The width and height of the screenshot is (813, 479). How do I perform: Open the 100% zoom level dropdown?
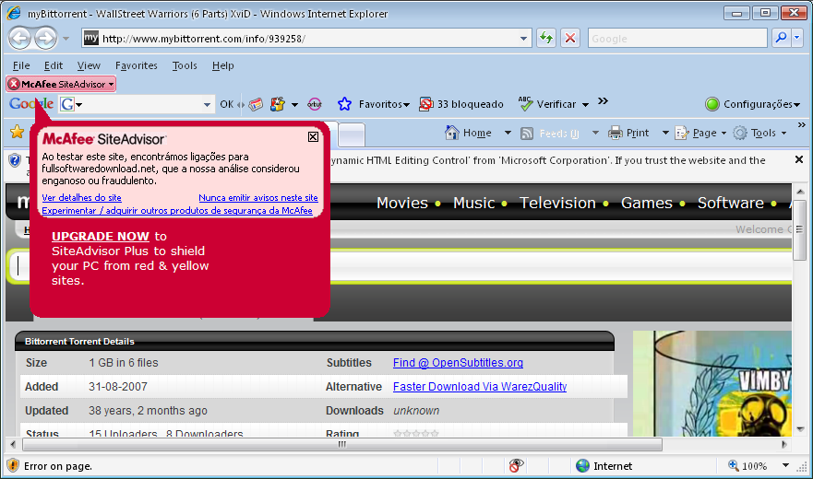(x=785, y=465)
